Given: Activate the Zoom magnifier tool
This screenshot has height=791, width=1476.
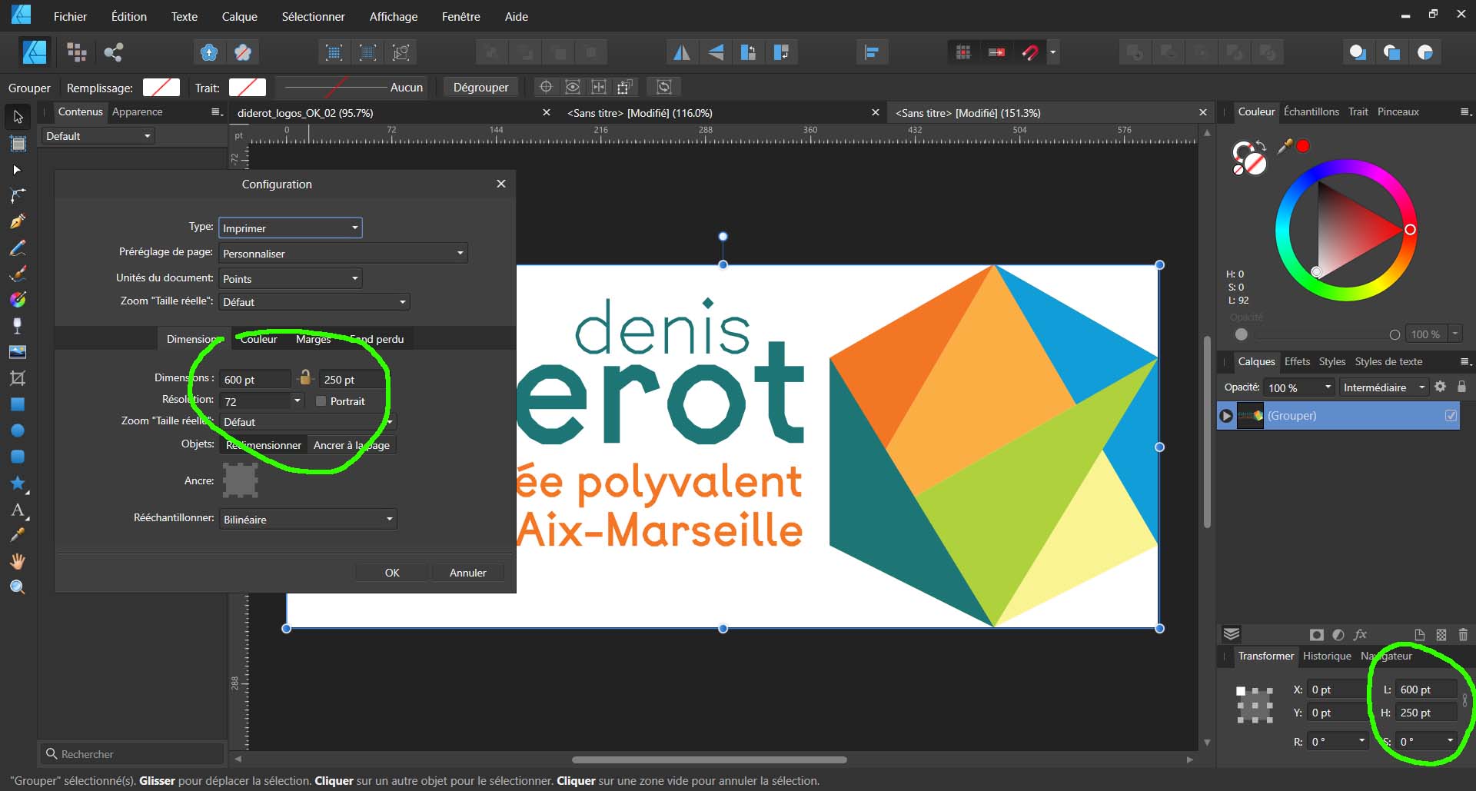Looking at the screenshot, I should [x=18, y=587].
